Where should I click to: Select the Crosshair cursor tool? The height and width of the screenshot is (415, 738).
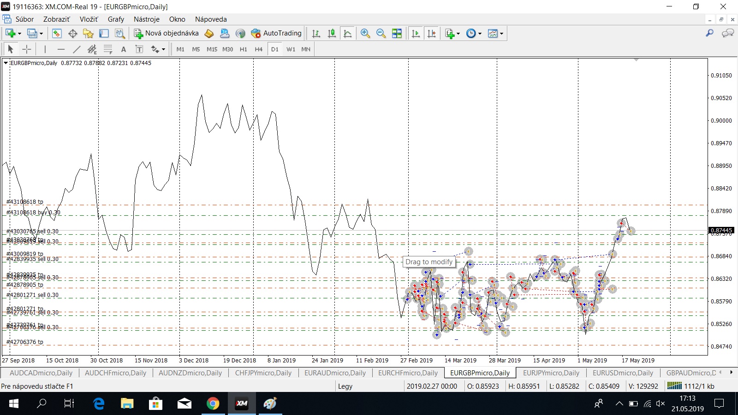coord(27,49)
